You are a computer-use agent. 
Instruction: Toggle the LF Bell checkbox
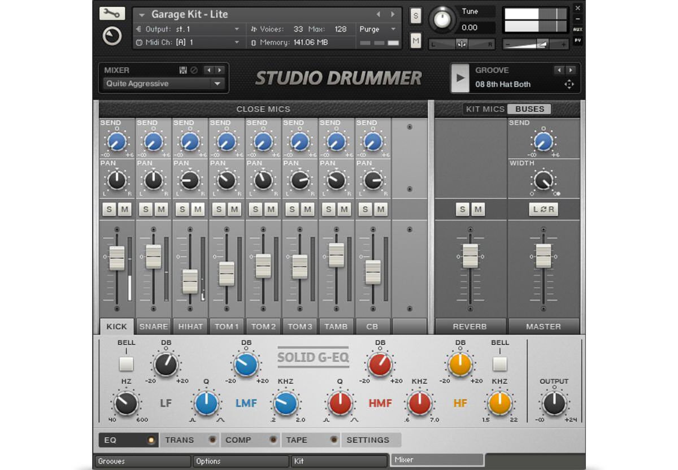click(126, 364)
